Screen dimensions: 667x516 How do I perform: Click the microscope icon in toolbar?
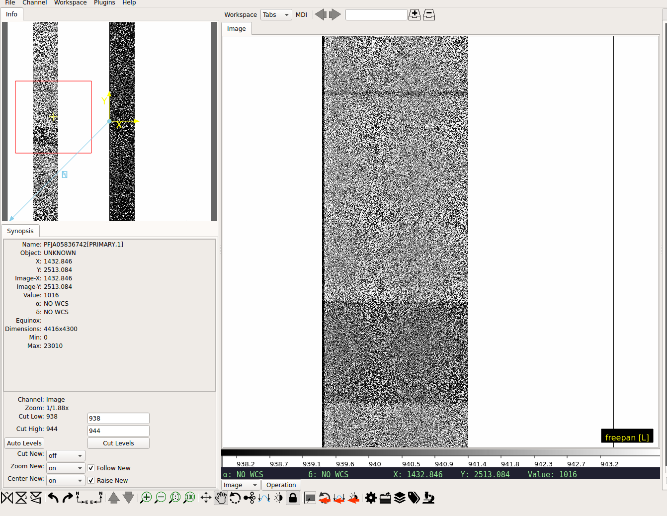coord(428,498)
